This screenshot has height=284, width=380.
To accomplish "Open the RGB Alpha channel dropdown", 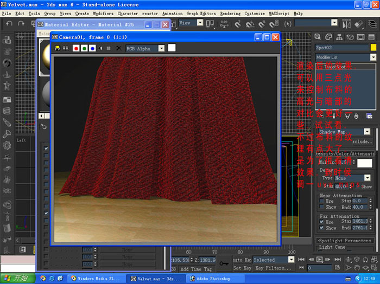I will point(161,49).
